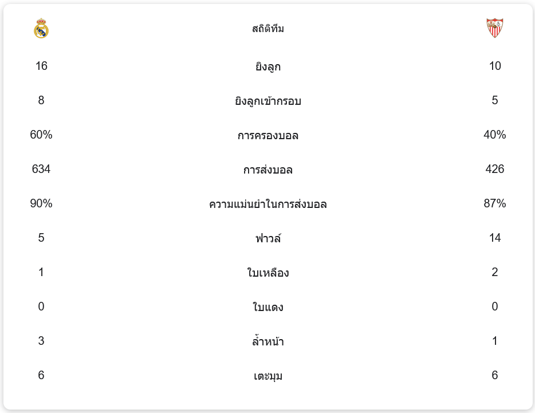The width and height of the screenshot is (535, 413).
Task: Click the Real Madrid team crest
Action: click(41, 28)
